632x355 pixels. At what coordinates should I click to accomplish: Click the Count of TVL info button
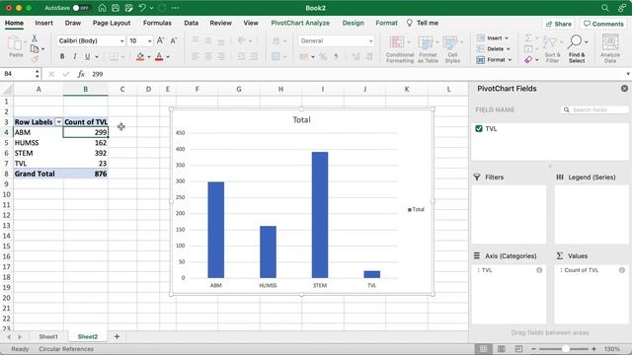622,270
